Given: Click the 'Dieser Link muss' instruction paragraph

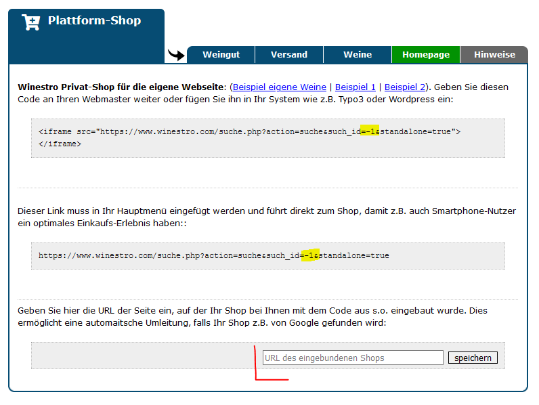Looking at the screenshot, I should pos(267,217).
